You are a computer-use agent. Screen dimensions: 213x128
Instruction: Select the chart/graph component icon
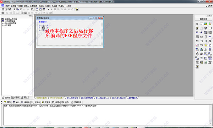coord(206,62)
